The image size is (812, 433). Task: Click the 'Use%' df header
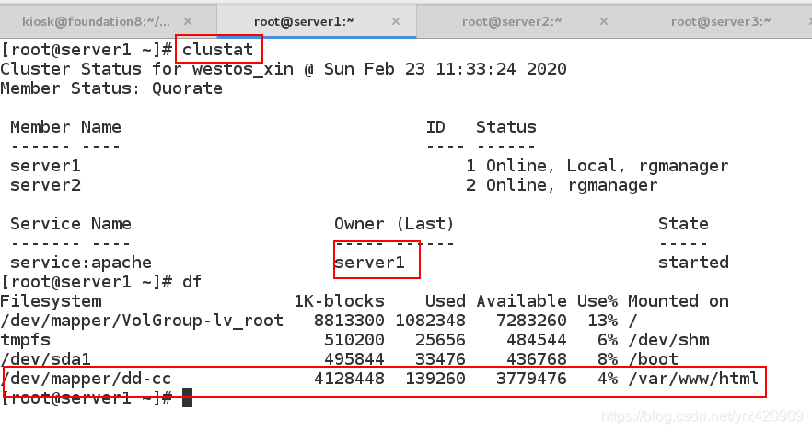(x=597, y=301)
